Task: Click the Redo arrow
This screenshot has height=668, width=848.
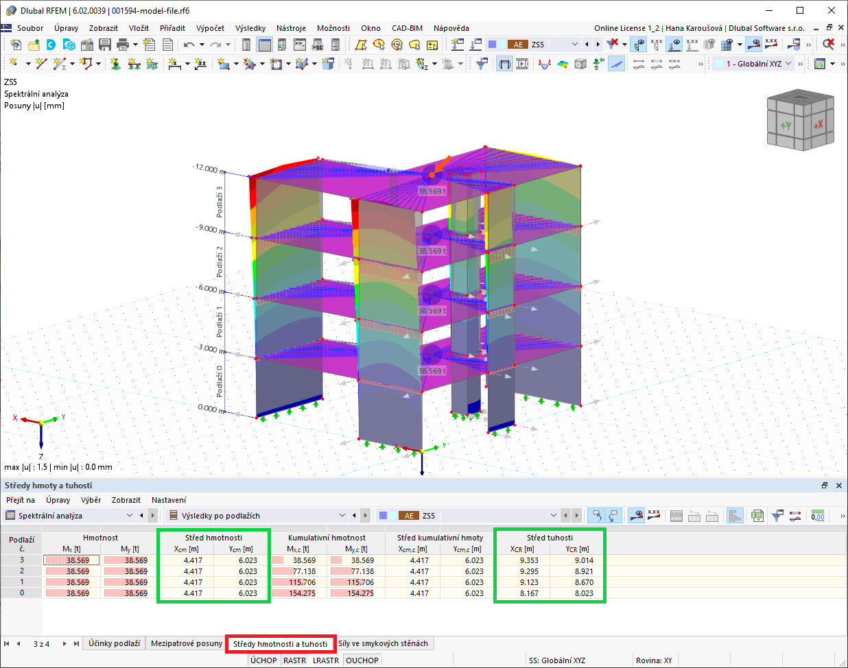Action: point(215,45)
